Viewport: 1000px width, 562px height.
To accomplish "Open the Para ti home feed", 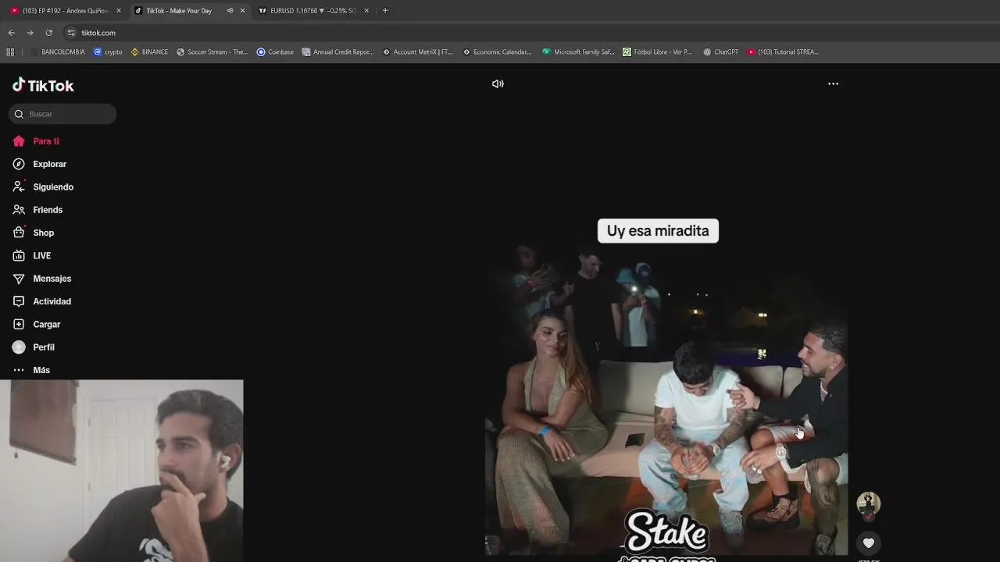I will coord(36,141).
